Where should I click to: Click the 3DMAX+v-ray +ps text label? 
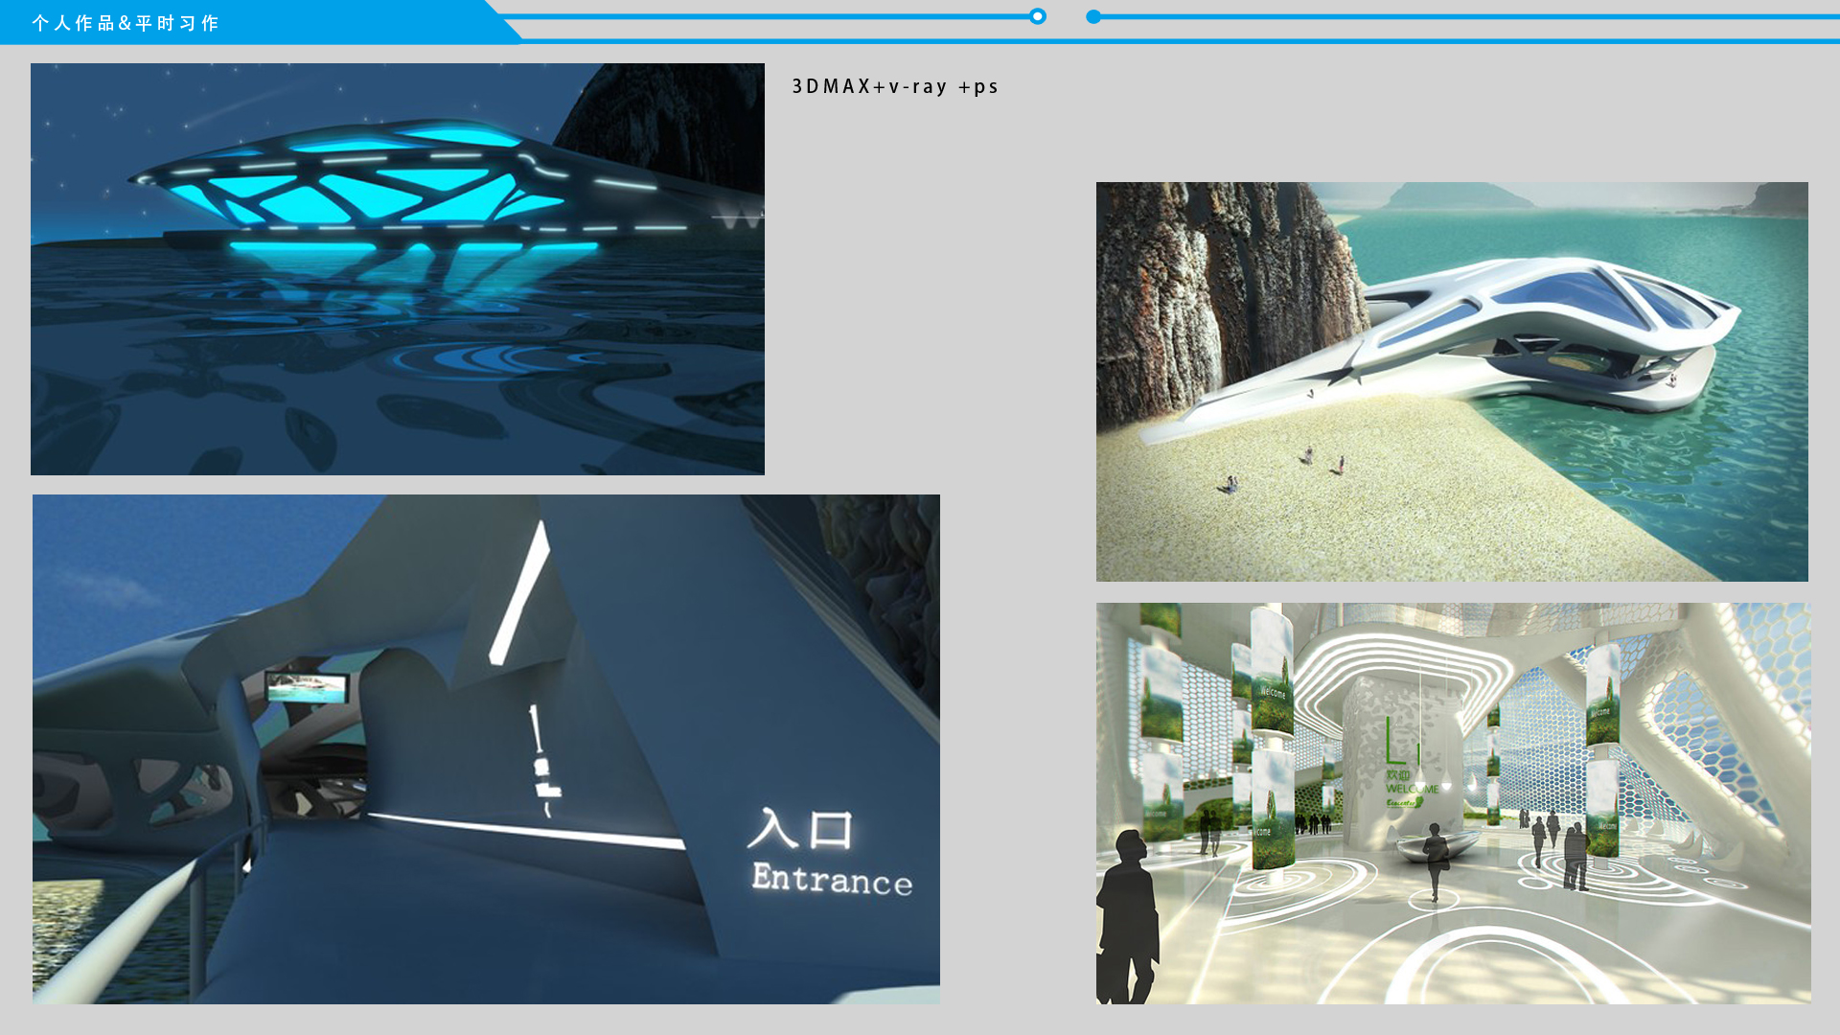pos(895,86)
